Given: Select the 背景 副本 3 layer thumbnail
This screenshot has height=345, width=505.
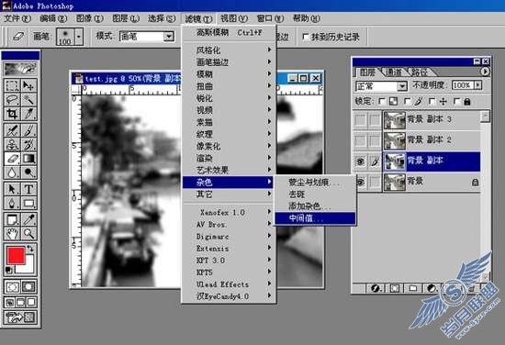Looking at the screenshot, I should coord(394,119).
